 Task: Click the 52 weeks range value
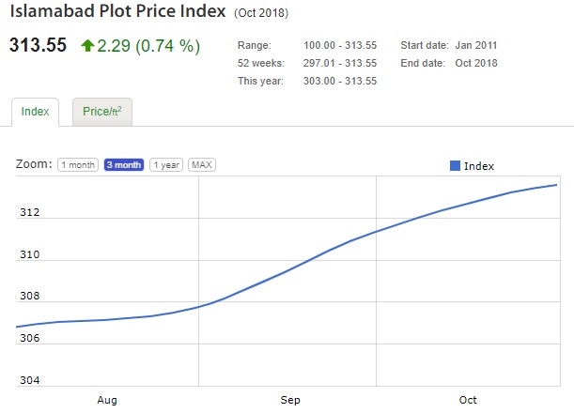click(x=339, y=63)
